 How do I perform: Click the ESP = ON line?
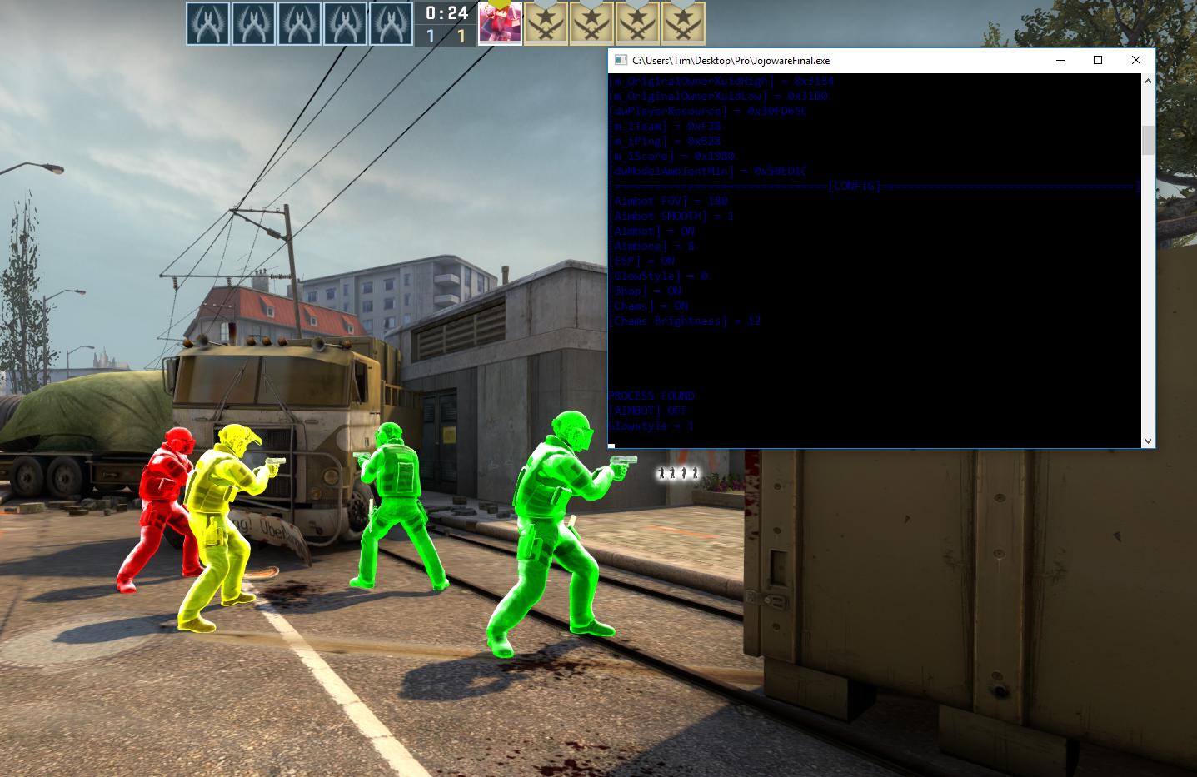[643, 261]
